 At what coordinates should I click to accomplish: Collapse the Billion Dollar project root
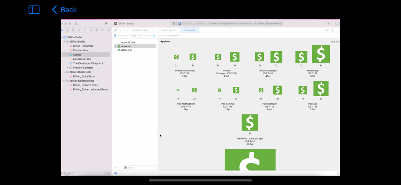click(x=61, y=37)
